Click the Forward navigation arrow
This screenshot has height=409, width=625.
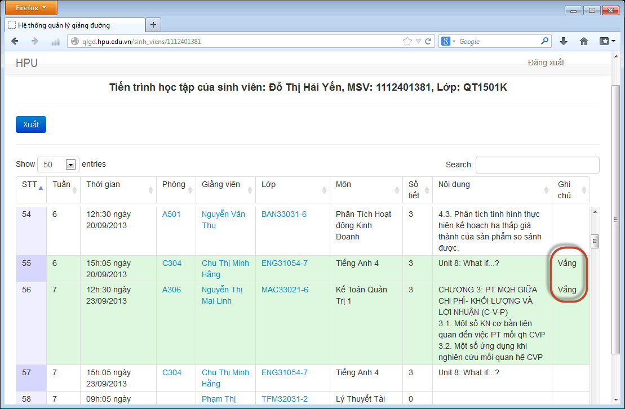[x=35, y=41]
